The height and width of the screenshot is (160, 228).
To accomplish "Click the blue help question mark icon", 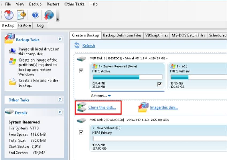I will [35, 15].
